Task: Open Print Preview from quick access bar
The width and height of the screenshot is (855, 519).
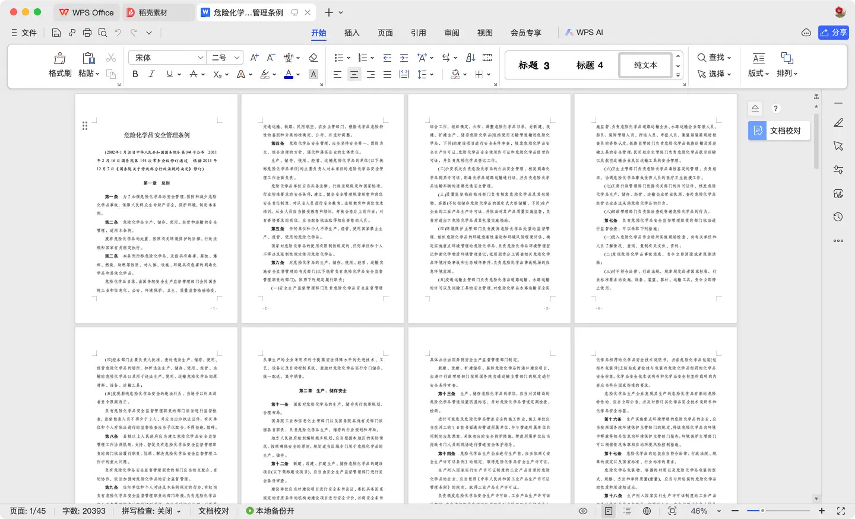Action: (103, 33)
